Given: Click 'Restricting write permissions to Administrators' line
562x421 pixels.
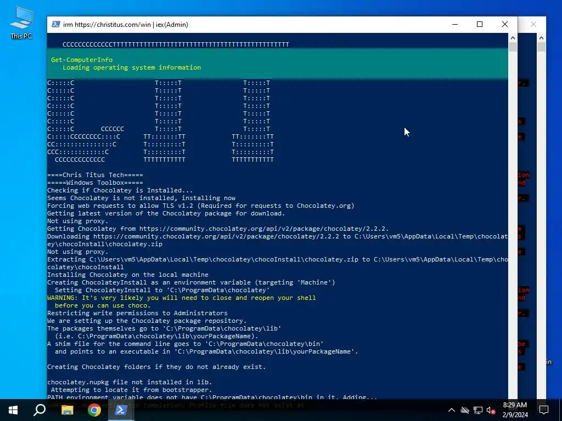Looking at the screenshot, I should click(137, 313).
